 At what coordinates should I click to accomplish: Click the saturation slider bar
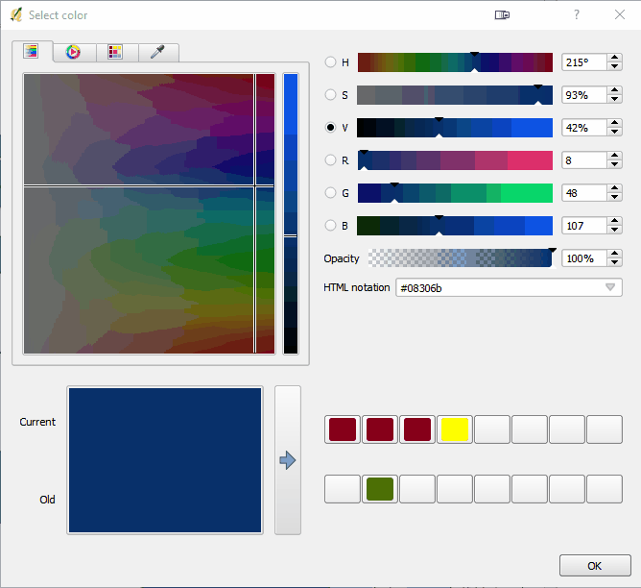click(x=455, y=95)
